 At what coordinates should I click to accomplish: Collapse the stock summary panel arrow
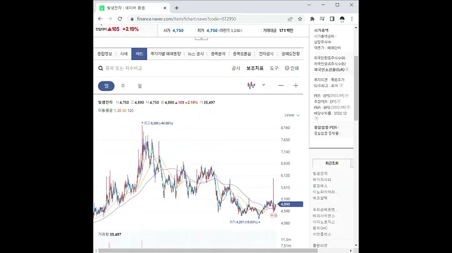(202, 38)
